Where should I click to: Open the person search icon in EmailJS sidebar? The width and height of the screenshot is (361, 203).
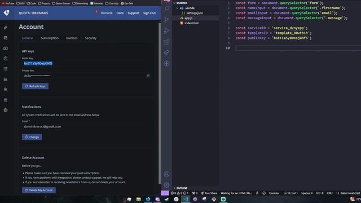coord(6,89)
